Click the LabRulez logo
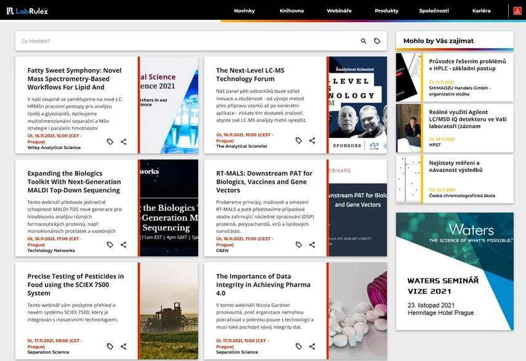 (x=27, y=10)
